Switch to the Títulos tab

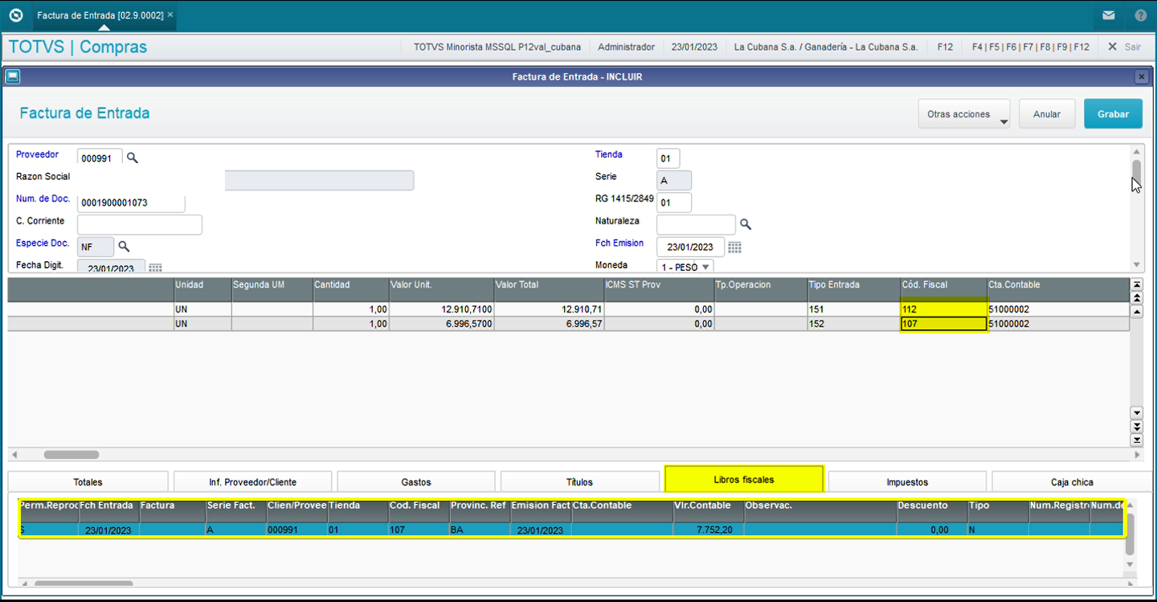pyautogui.click(x=579, y=481)
